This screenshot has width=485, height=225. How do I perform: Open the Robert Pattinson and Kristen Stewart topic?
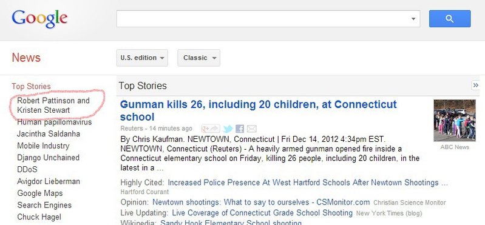coord(53,106)
